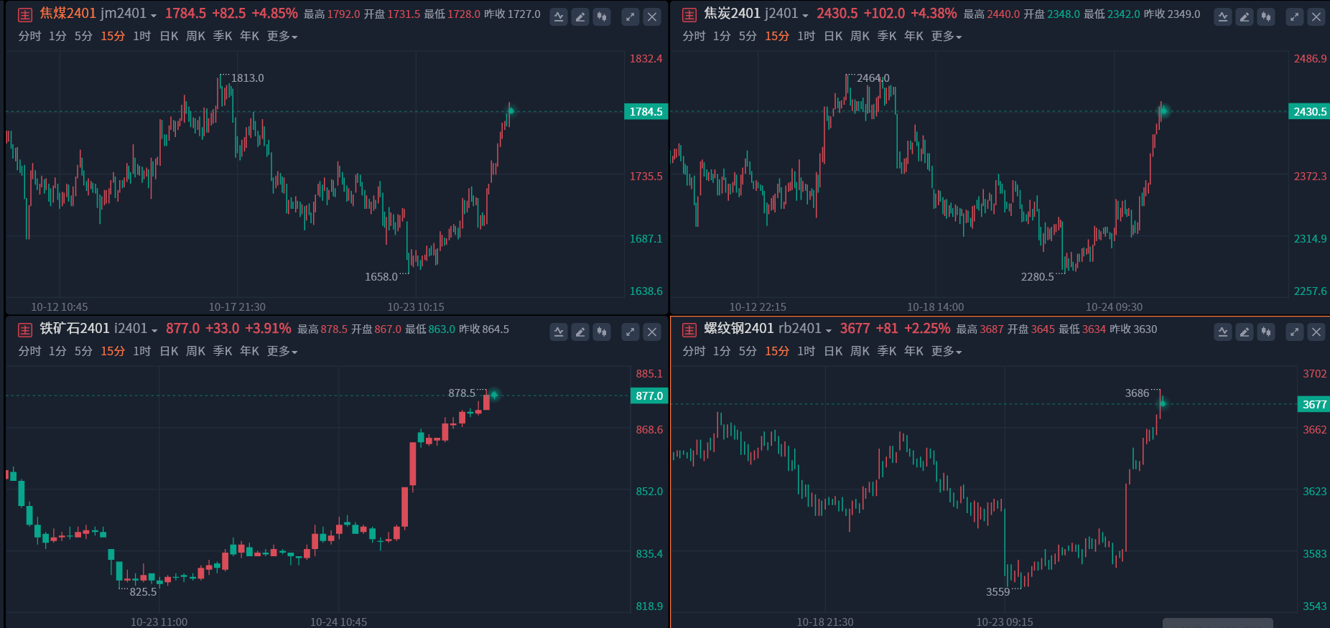Select active 15分 period in 焦炭2401 panel

pos(776,36)
